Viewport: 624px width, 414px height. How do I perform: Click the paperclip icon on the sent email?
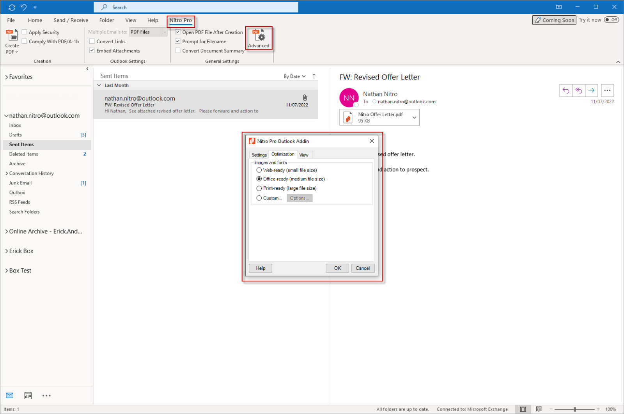tap(305, 97)
